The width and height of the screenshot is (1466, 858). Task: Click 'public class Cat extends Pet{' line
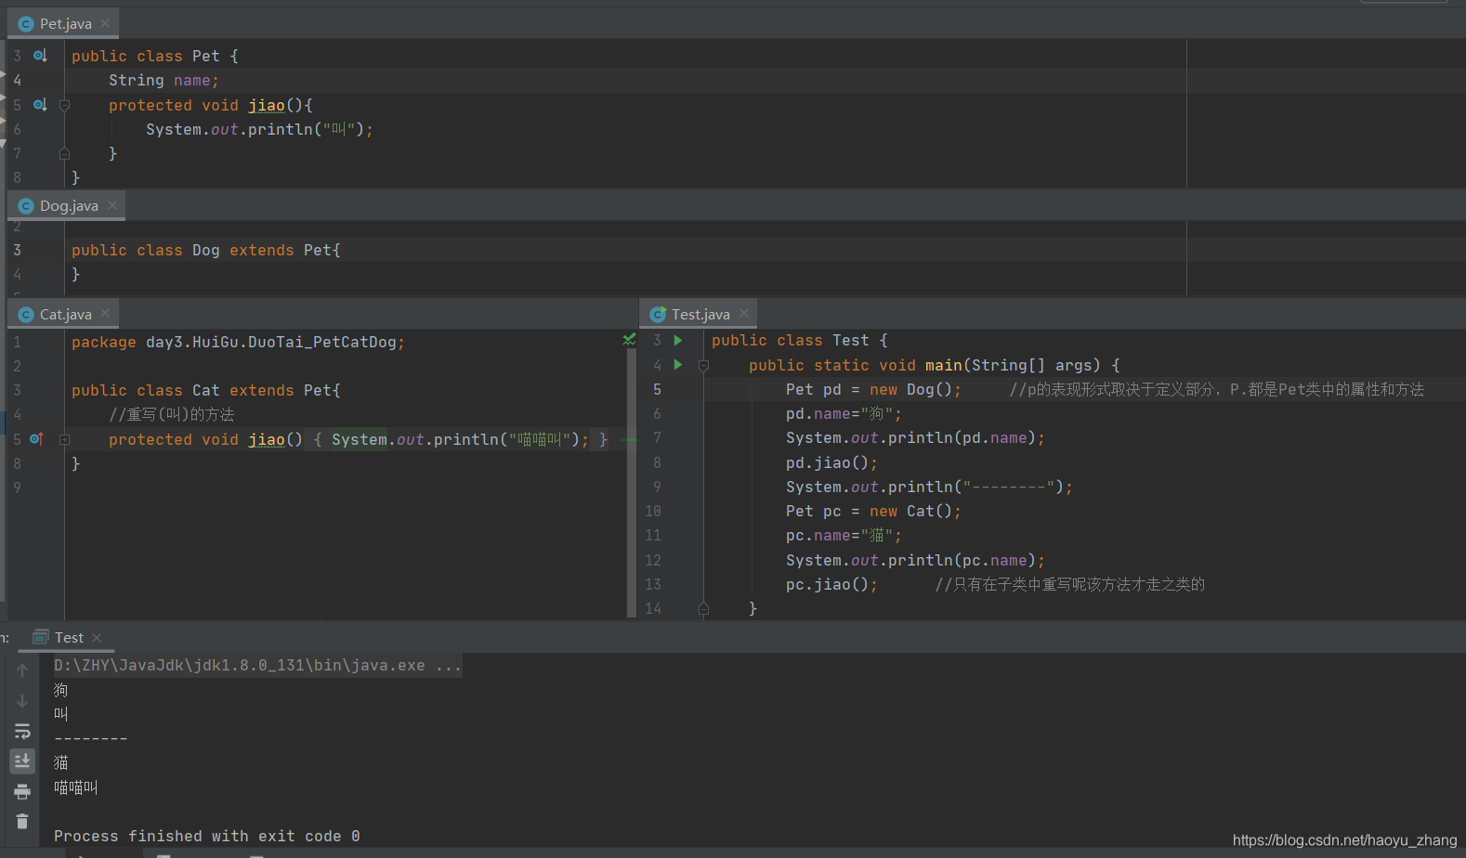[x=206, y=391]
